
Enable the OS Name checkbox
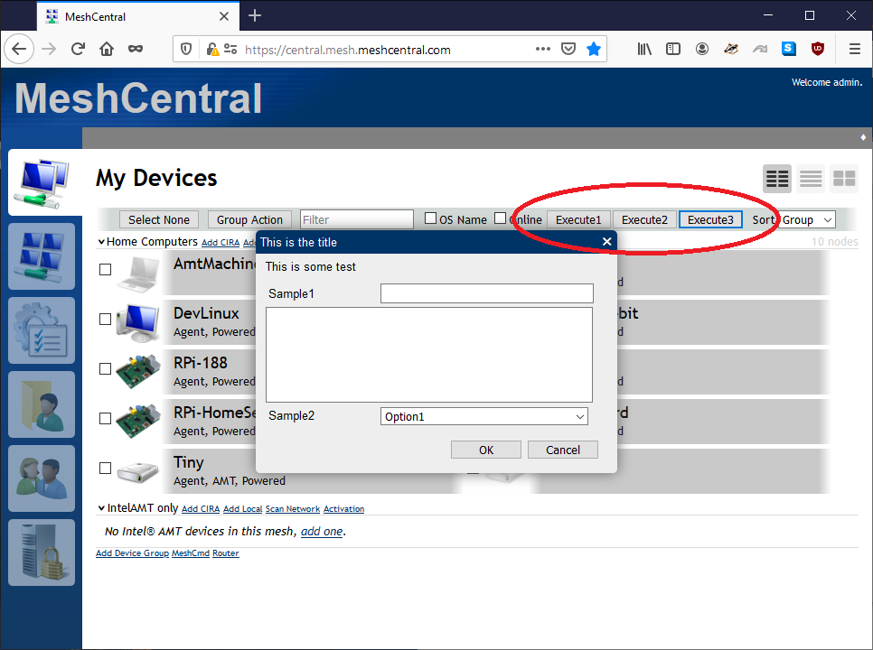(430, 218)
